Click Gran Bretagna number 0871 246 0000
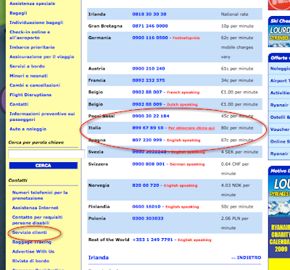290x270 pixels. [x=150, y=26]
